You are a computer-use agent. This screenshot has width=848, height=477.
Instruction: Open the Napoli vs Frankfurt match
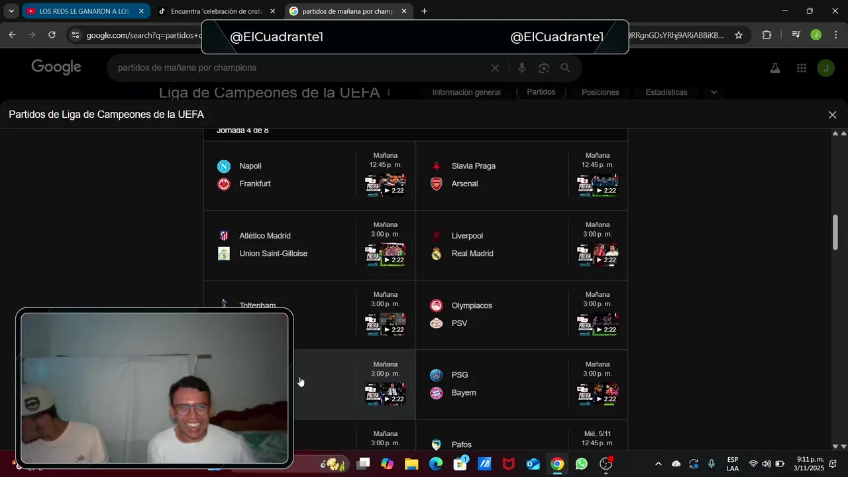[x=309, y=176]
